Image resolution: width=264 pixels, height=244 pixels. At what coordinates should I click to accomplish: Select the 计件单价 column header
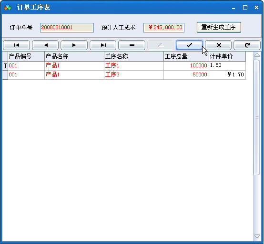tap(227, 56)
